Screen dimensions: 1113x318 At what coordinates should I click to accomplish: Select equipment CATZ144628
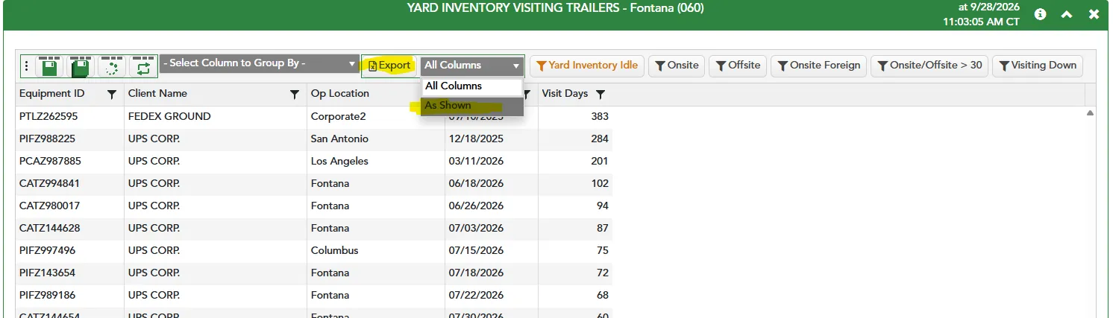(49, 229)
